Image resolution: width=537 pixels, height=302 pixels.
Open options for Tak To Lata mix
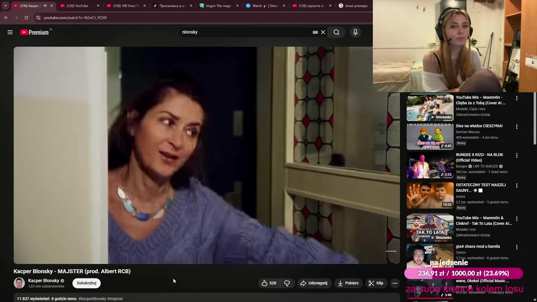(x=517, y=219)
